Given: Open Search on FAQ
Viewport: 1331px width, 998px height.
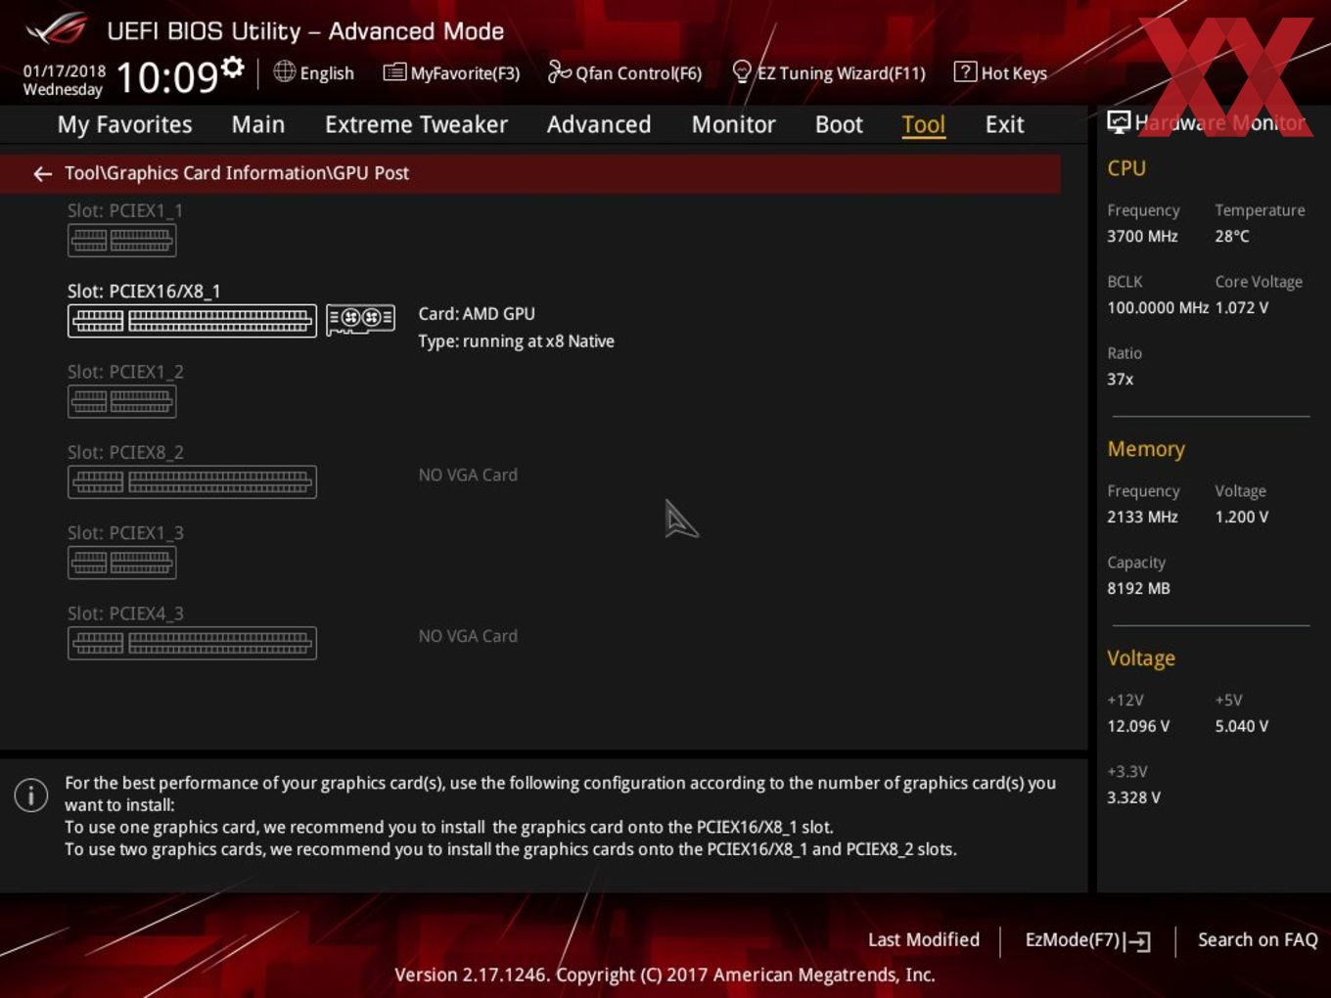Looking at the screenshot, I should point(1258,939).
